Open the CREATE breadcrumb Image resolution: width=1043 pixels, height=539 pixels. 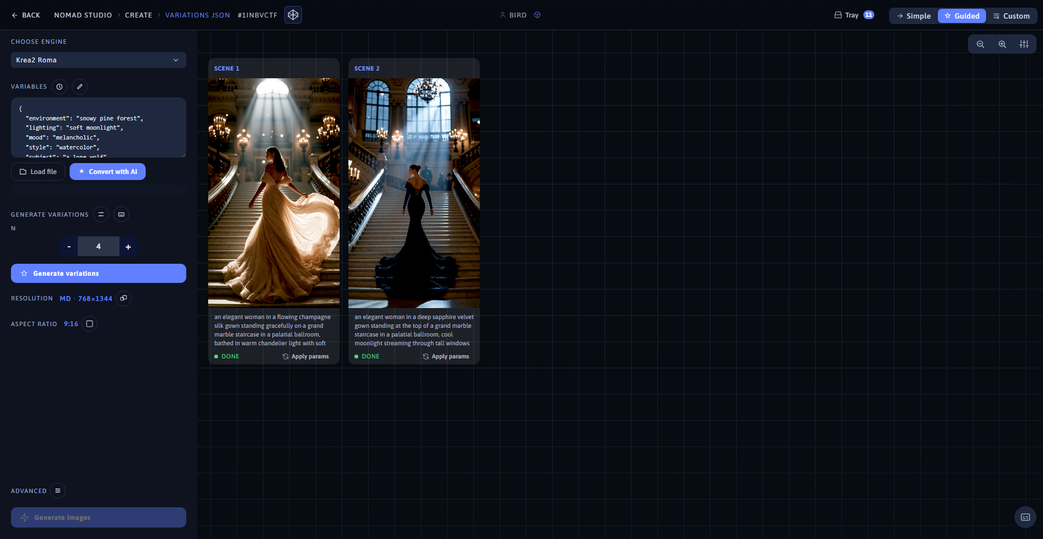(139, 15)
